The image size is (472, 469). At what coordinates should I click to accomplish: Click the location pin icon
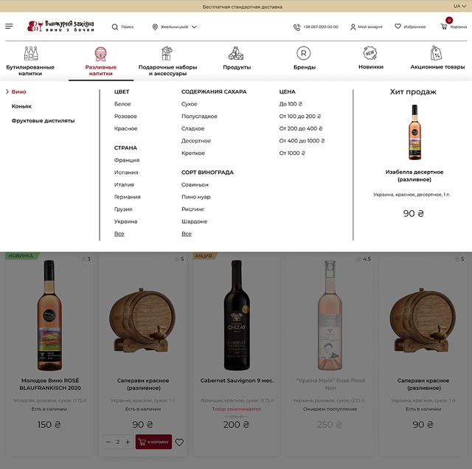click(155, 27)
